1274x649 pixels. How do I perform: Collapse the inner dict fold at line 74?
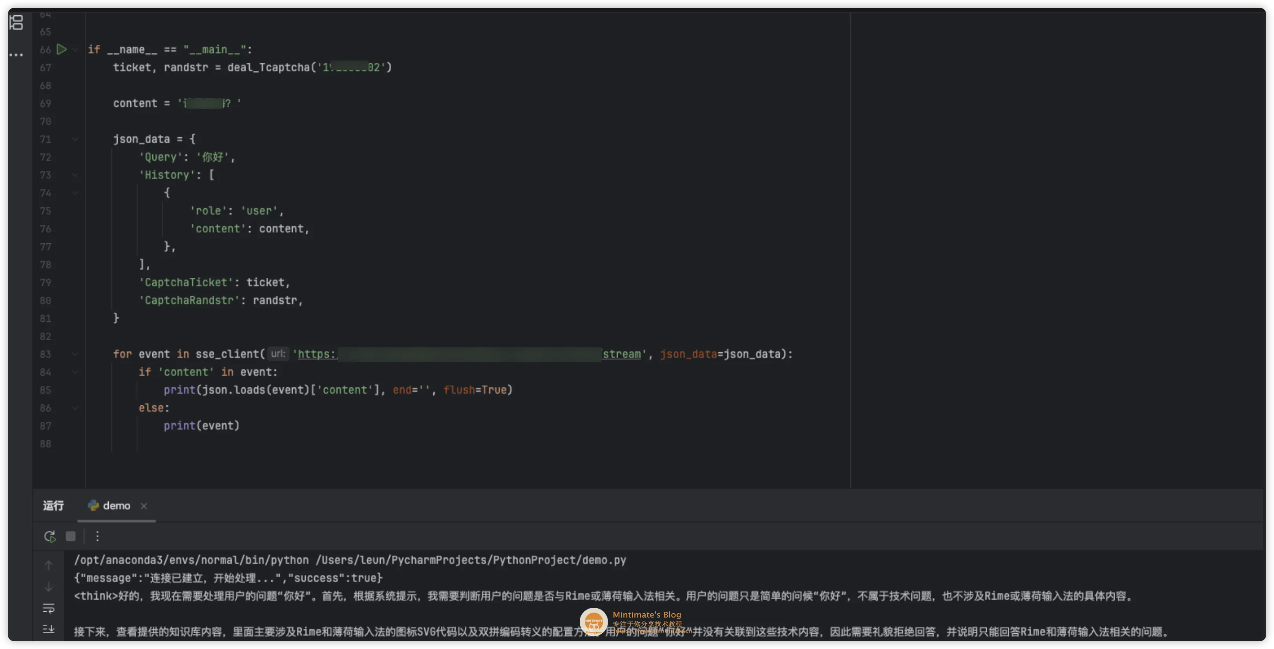[x=75, y=193]
